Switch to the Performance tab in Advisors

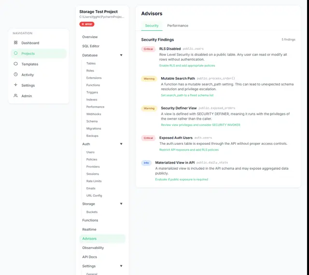click(x=178, y=26)
